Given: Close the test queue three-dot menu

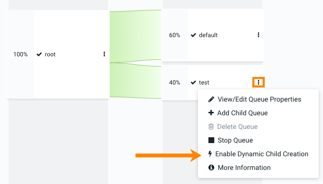Looking at the screenshot, I should pyautogui.click(x=258, y=82).
